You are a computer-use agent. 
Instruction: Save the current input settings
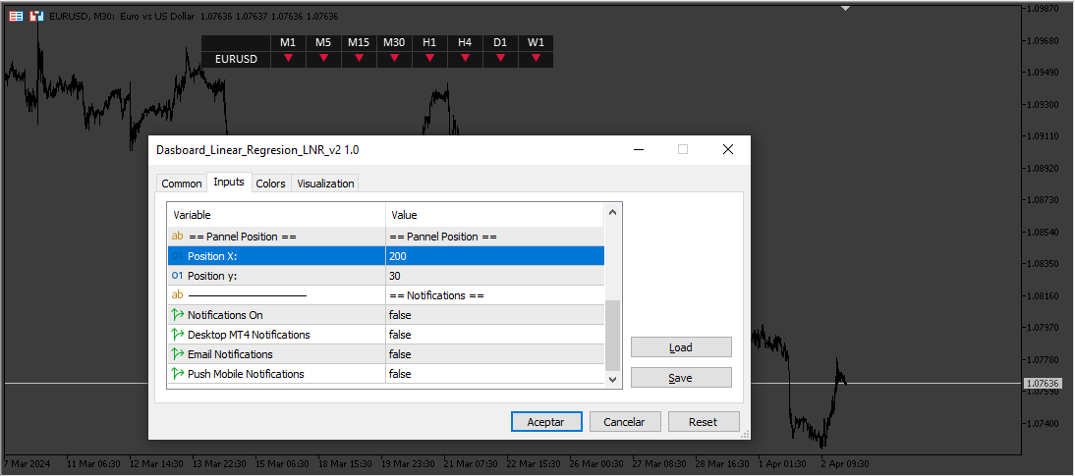(681, 378)
